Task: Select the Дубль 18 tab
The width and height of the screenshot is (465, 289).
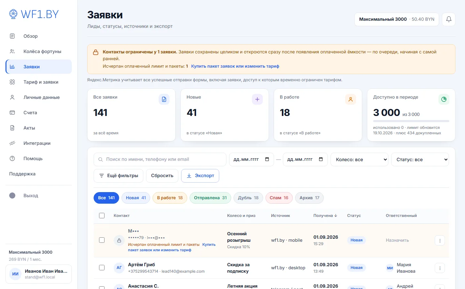Action: point(248,198)
